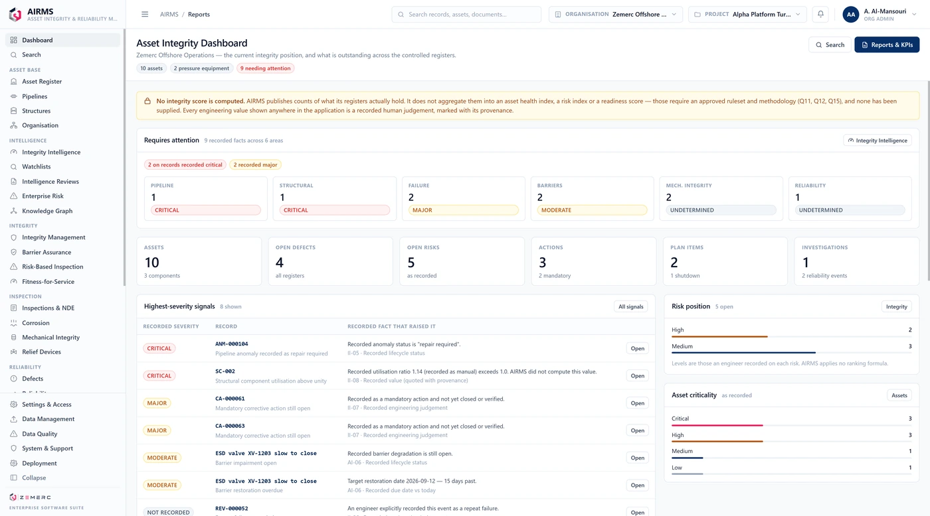The width and height of the screenshot is (930, 516).
Task: Open Integrity Intelligence sidebar item
Action: coord(62,152)
